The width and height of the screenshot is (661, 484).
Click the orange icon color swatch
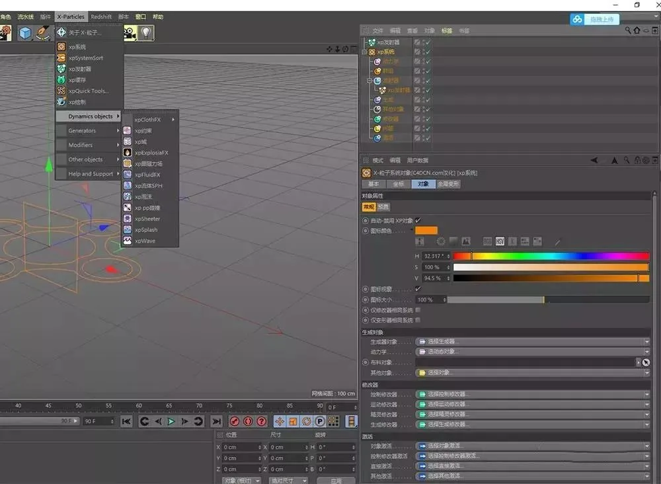[x=426, y=231]
